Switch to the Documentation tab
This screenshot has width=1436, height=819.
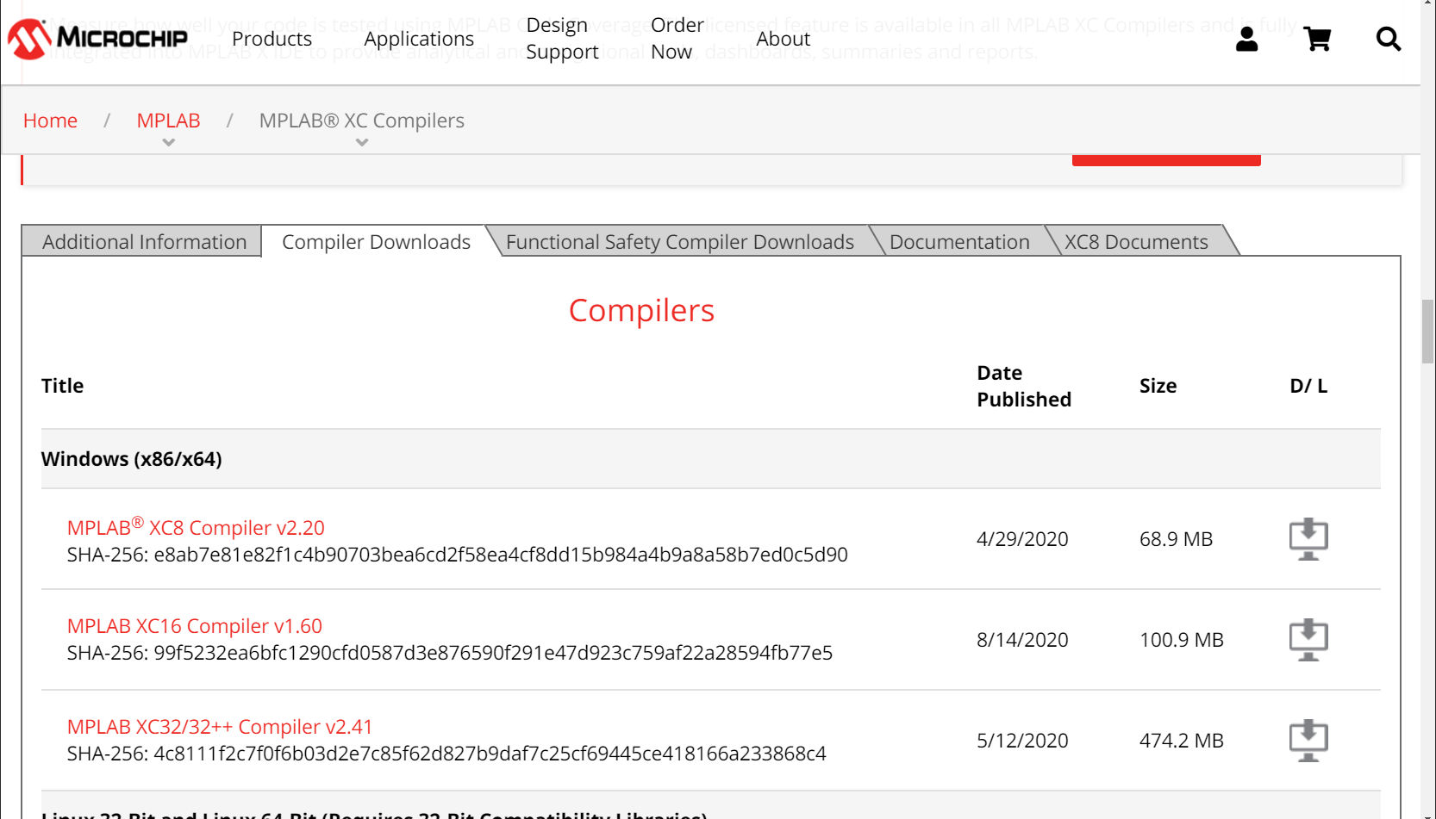959,241
